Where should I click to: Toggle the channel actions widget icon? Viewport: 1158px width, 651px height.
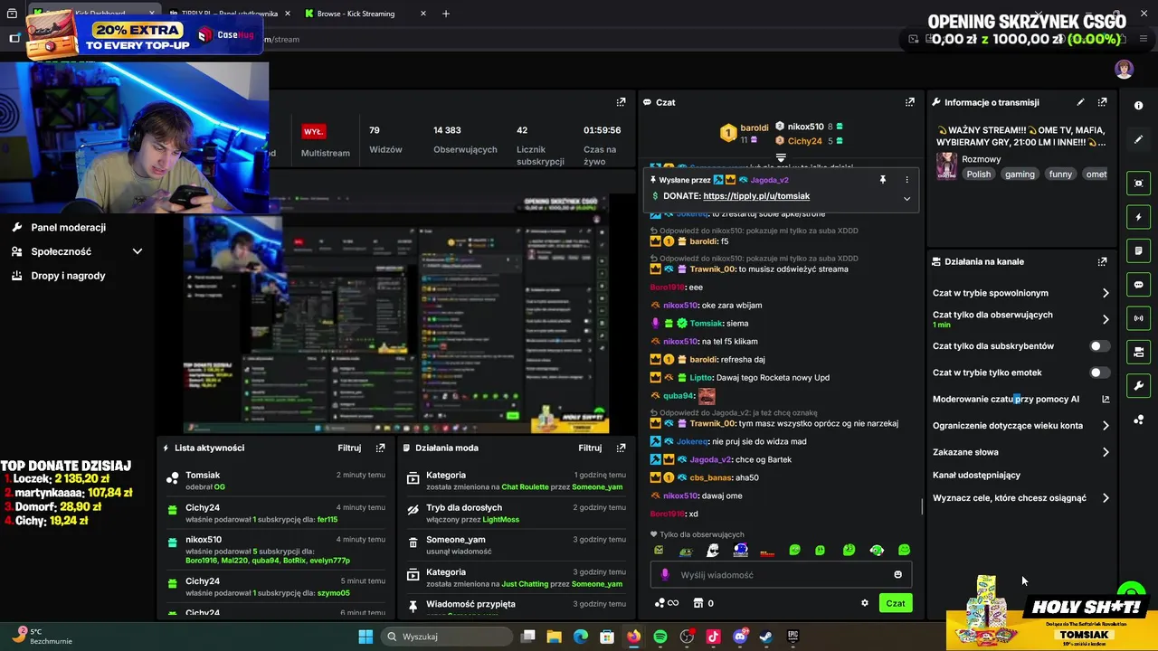(x=1138, y=352)
